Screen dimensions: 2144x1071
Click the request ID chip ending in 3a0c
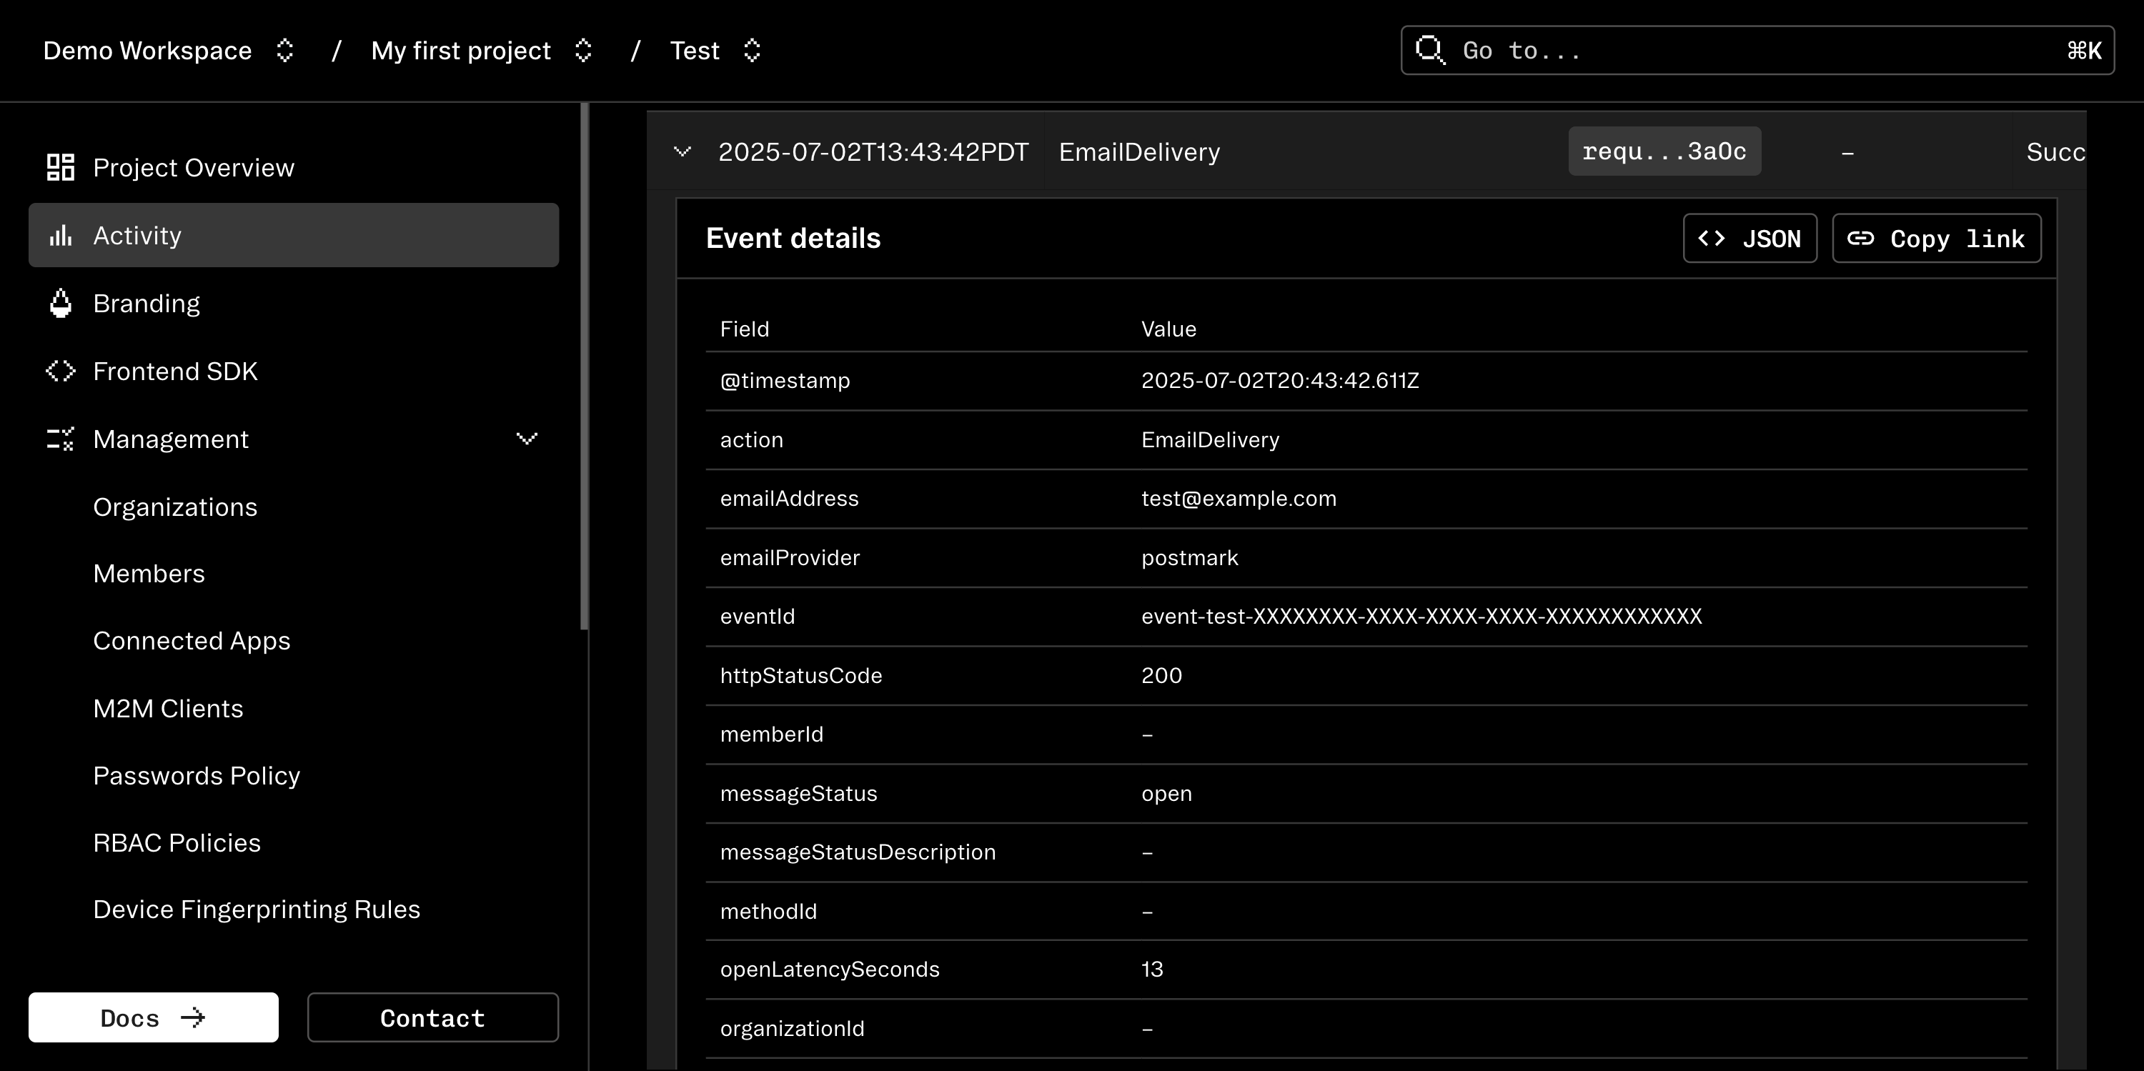[1664, 151]
